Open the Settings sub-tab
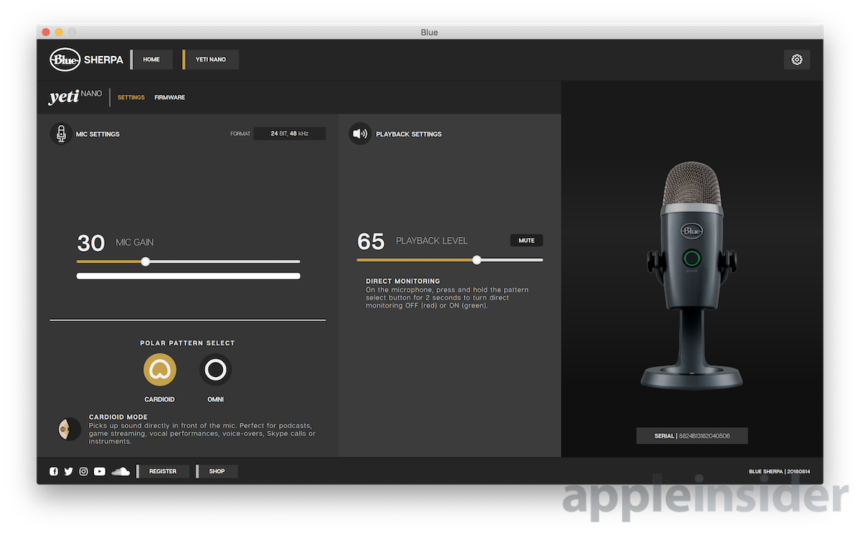The image size is (860, 533). pyautogui.click(x=131, y=97)
